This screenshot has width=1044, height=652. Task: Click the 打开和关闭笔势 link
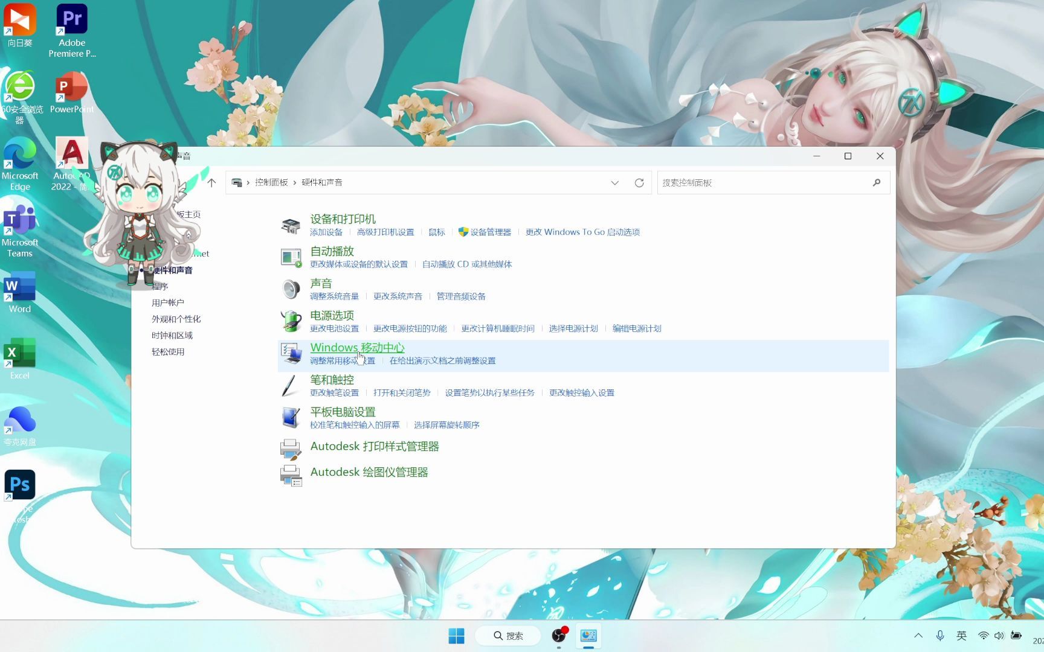coord(402,393)
